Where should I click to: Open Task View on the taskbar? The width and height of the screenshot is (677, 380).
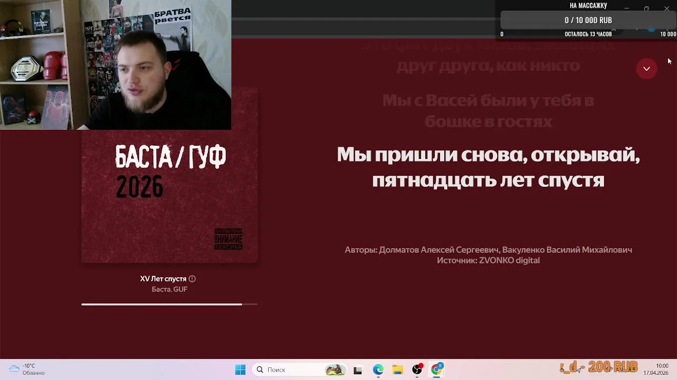tap(358, 370)
